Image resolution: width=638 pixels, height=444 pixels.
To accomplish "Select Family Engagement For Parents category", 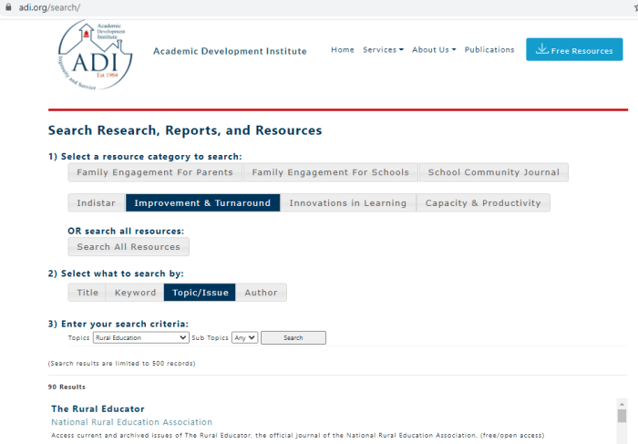I will [155, 172].
